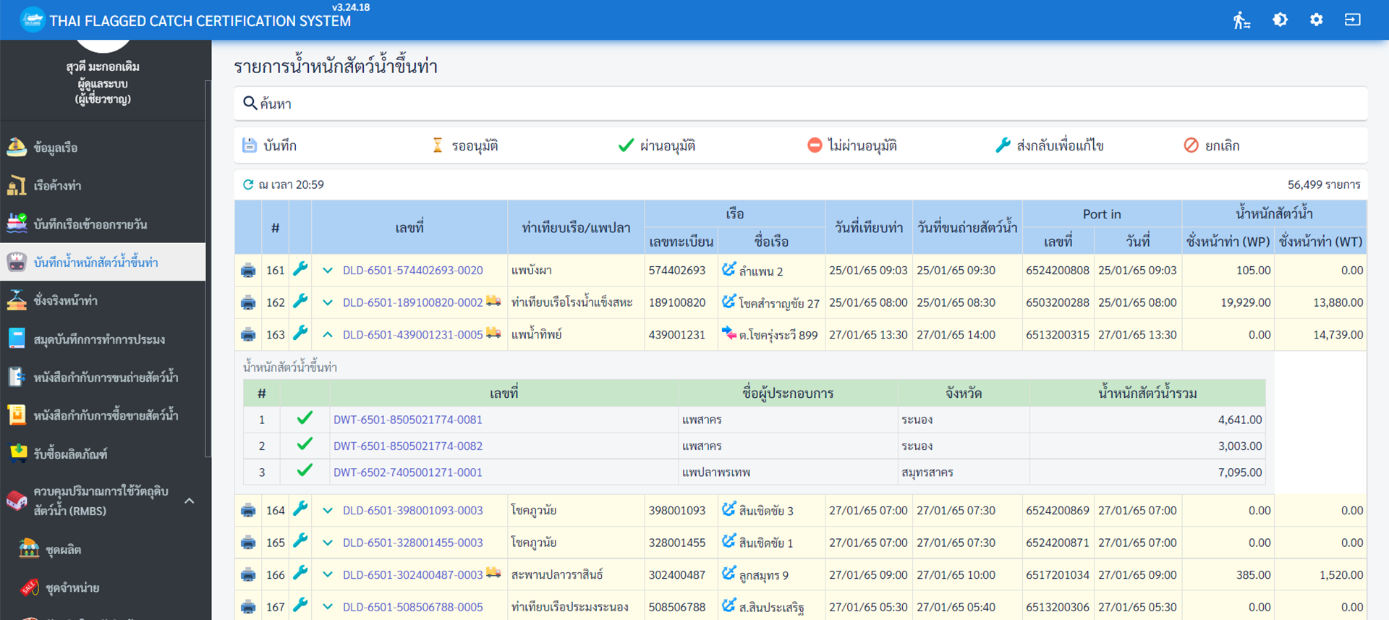Click truck icon after DLD-6501-302400487-0003
Screen dimensions: 1389x620
(493, 573)
